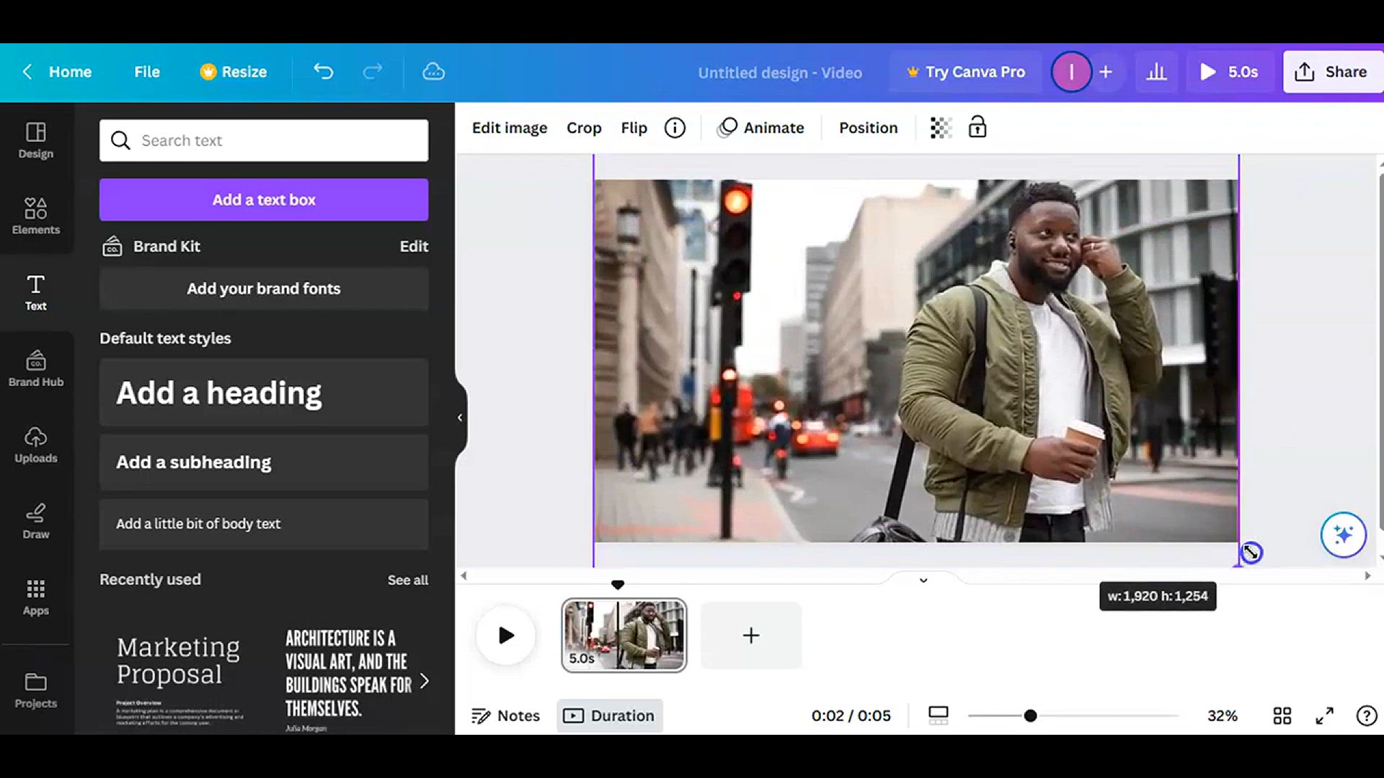Open the File menu
Viewport: 1384px width, 778px height.
tap(146, 71)
